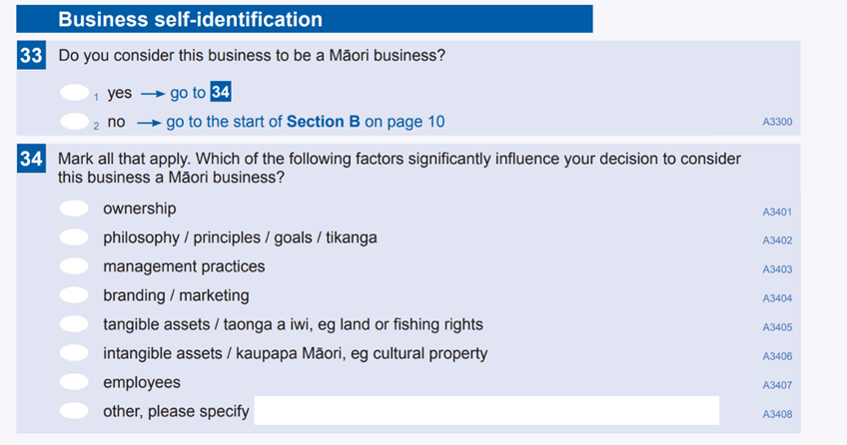This screenshot has width=847, height=445.
Task: Click the 'go to 34' link
Action: (201, 92)
